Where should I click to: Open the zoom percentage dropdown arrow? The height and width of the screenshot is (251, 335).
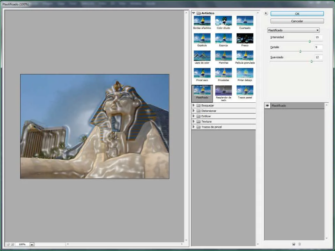pyautogui.click(x=32, y=244)
